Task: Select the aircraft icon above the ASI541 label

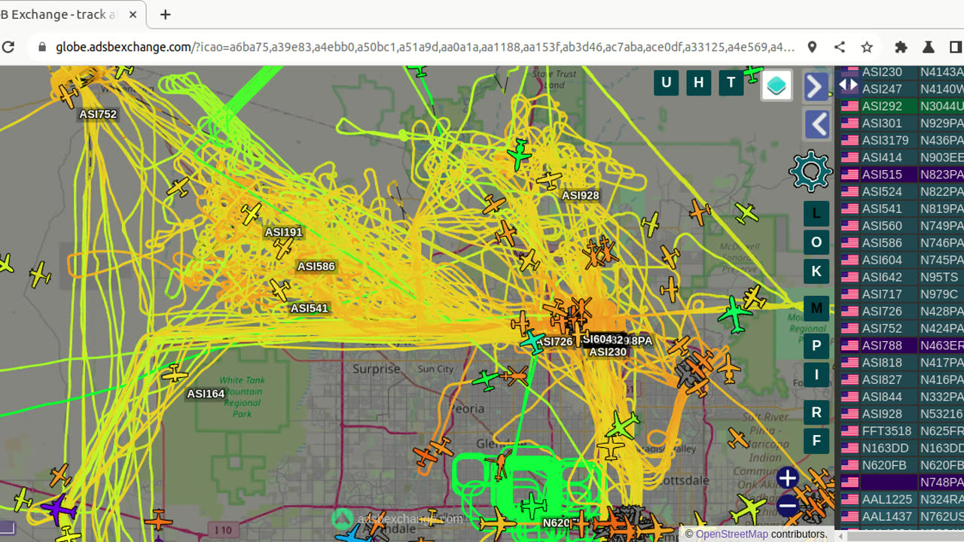Action: click(x=280, y=290)
